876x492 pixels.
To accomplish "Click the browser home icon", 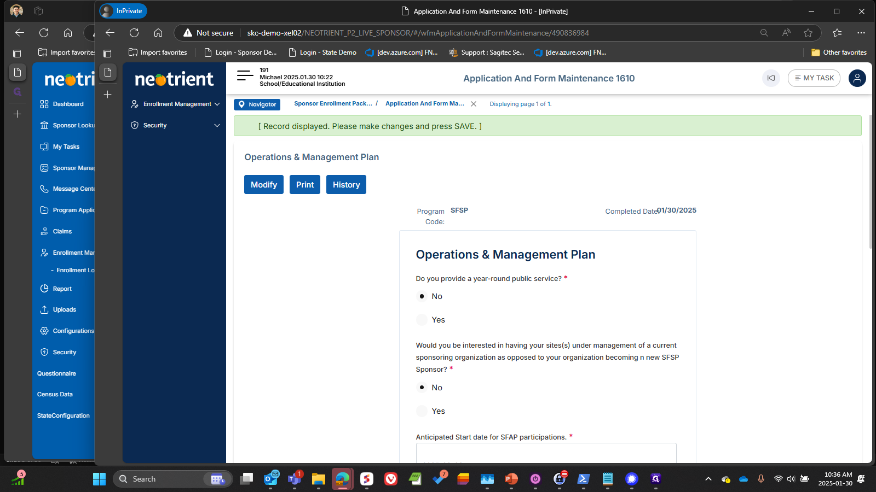I will click(158, 33).
